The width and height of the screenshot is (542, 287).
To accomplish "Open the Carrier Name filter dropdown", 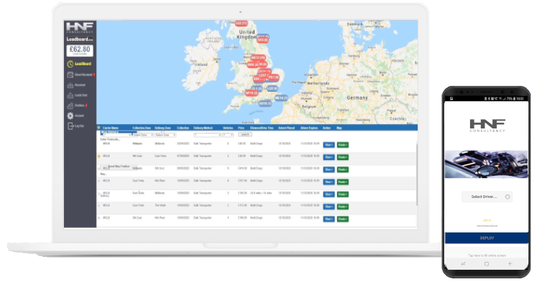I will click(116, 135).
